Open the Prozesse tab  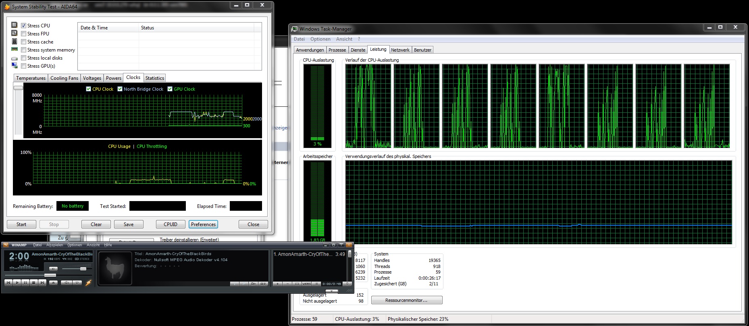pyautogui.click(x=337, y=50)
